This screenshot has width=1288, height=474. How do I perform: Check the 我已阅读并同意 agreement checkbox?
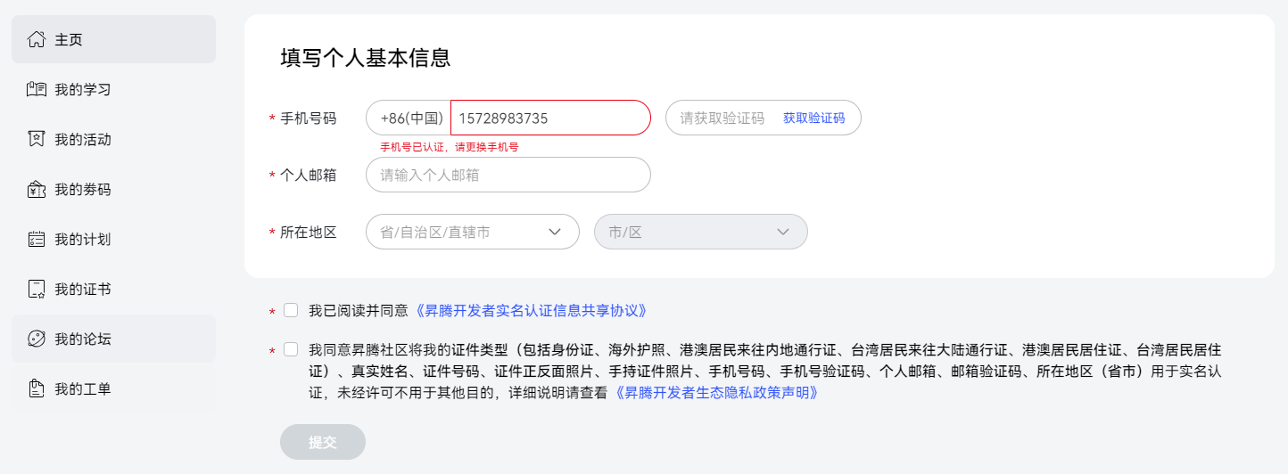(x=291, y=310)
